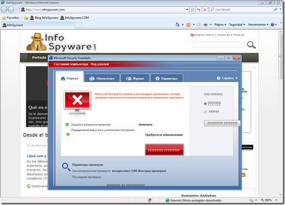Viewport: 285px width, 205px height.
Task: Click the ????????? ?? ?????????? bottom link
Action: [125, 186]
